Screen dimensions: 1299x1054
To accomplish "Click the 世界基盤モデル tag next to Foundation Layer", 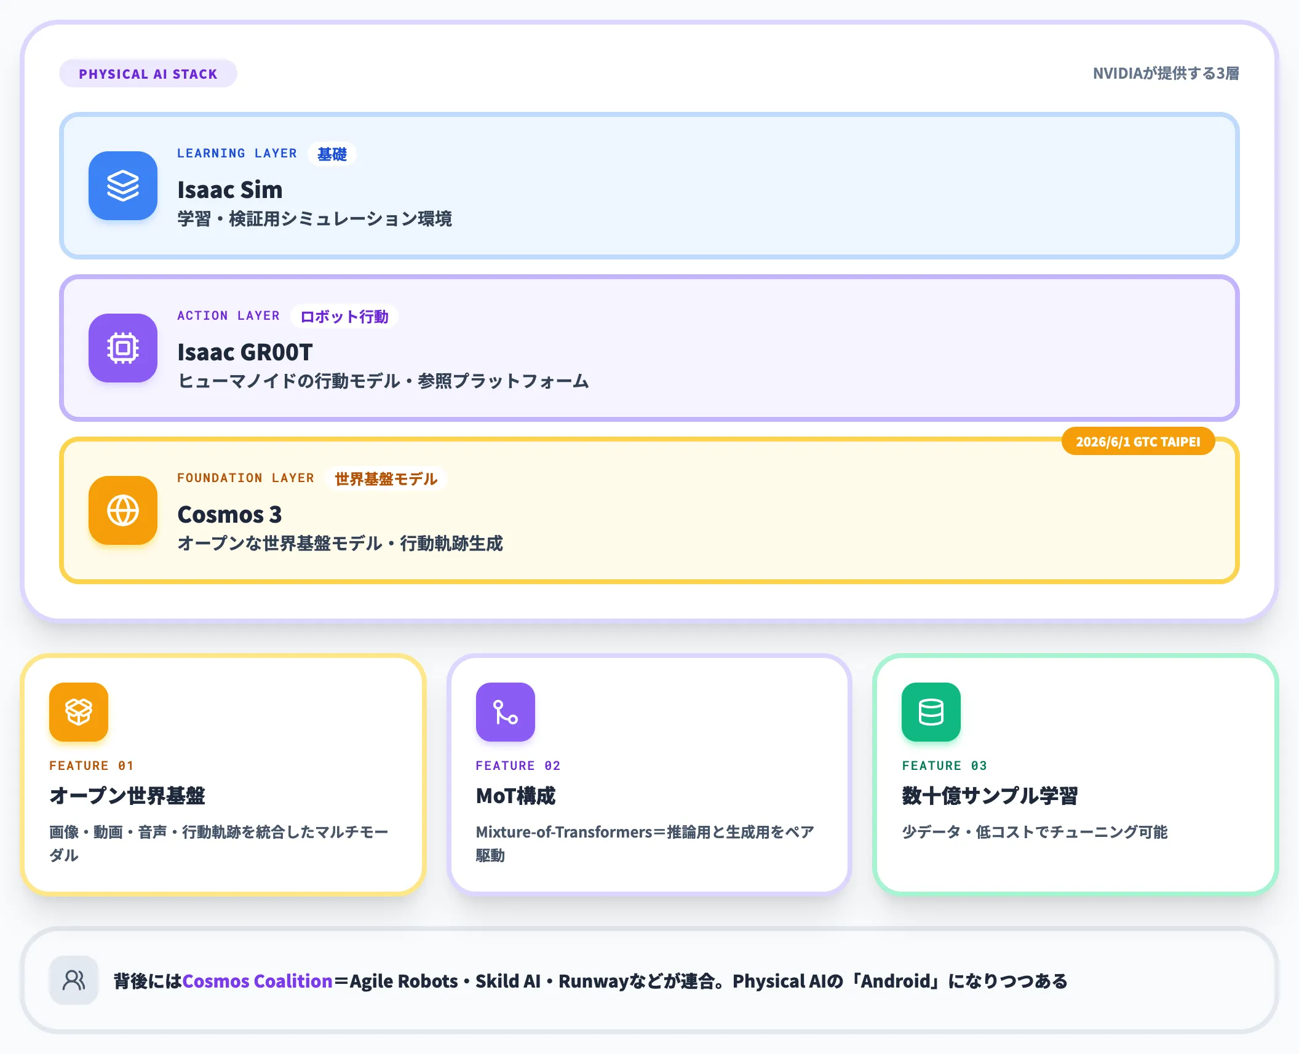I will click(x=386, y=478).
